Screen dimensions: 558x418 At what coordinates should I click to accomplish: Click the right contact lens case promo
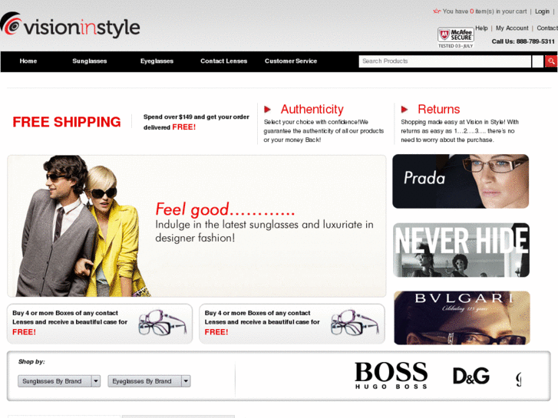point(292,324)
